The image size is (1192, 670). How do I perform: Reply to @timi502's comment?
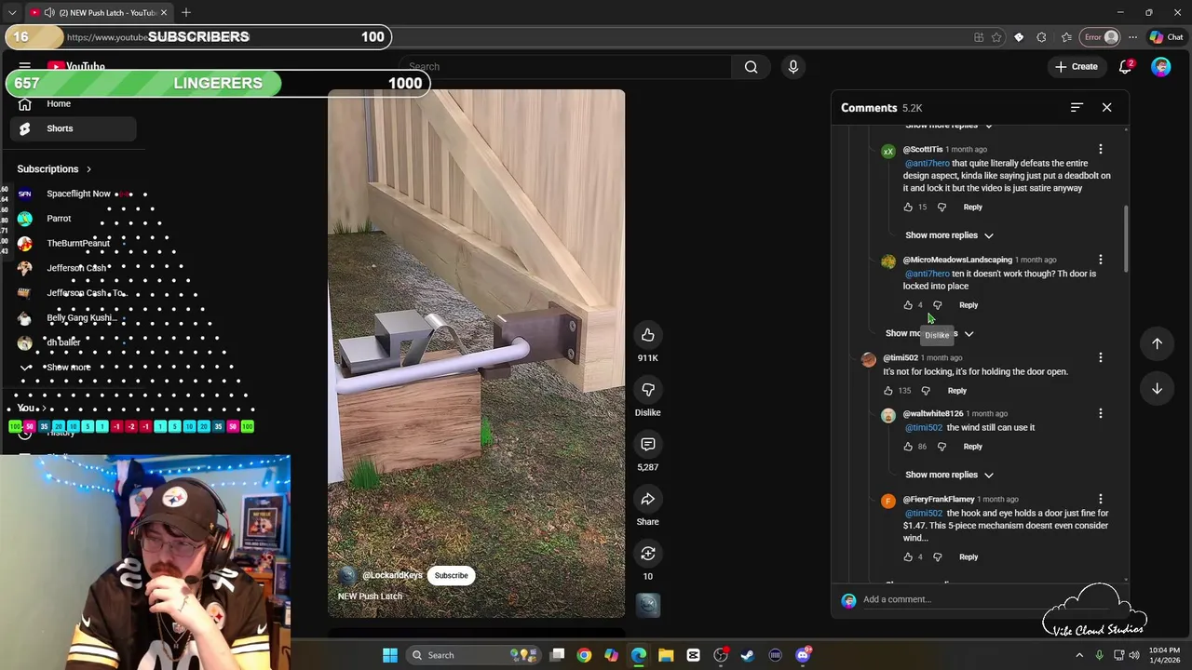point(956,391)
